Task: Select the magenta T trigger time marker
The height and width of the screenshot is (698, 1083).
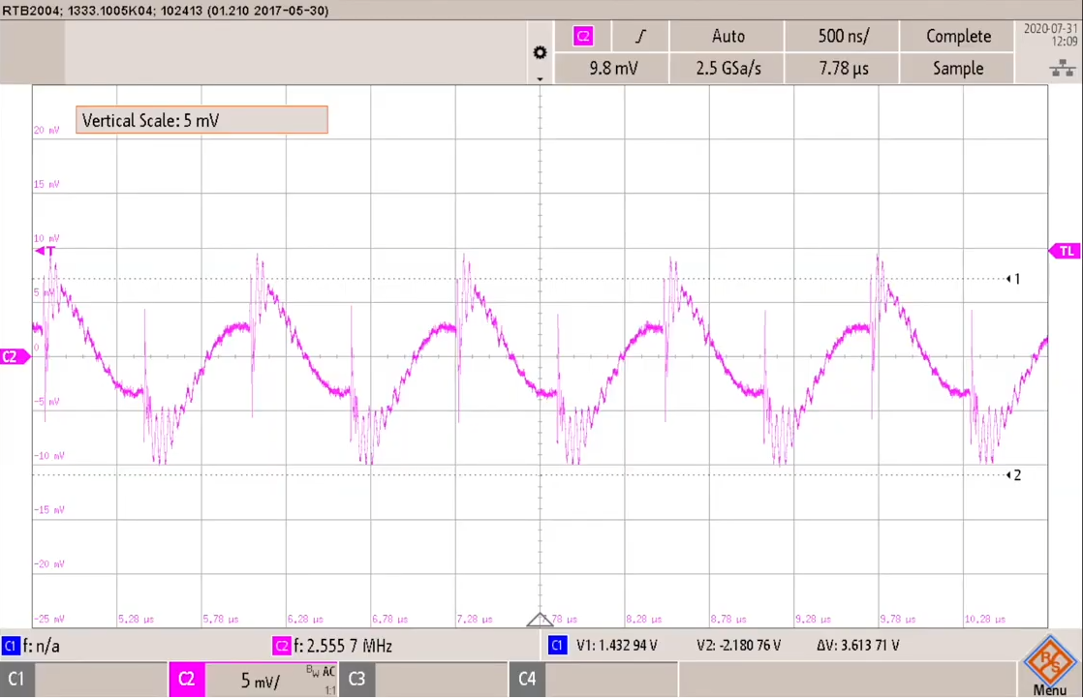Action: (45, 252)
